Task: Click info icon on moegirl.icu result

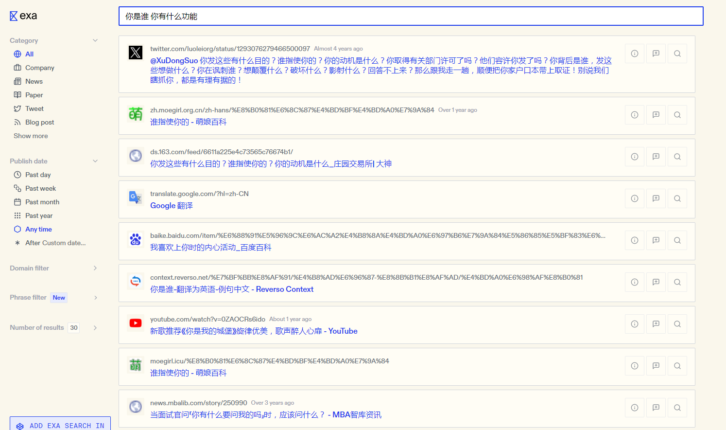Action: (x=635, y=366)
